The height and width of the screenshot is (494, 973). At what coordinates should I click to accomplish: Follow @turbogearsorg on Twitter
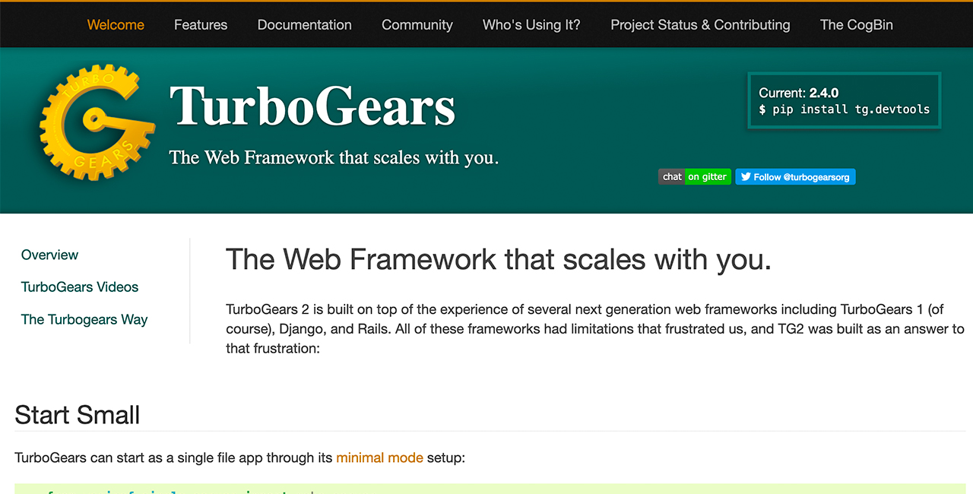tap(795, 177)
